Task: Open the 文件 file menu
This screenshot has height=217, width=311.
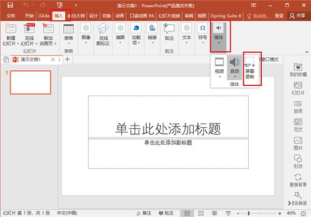Action: [11, 16]
